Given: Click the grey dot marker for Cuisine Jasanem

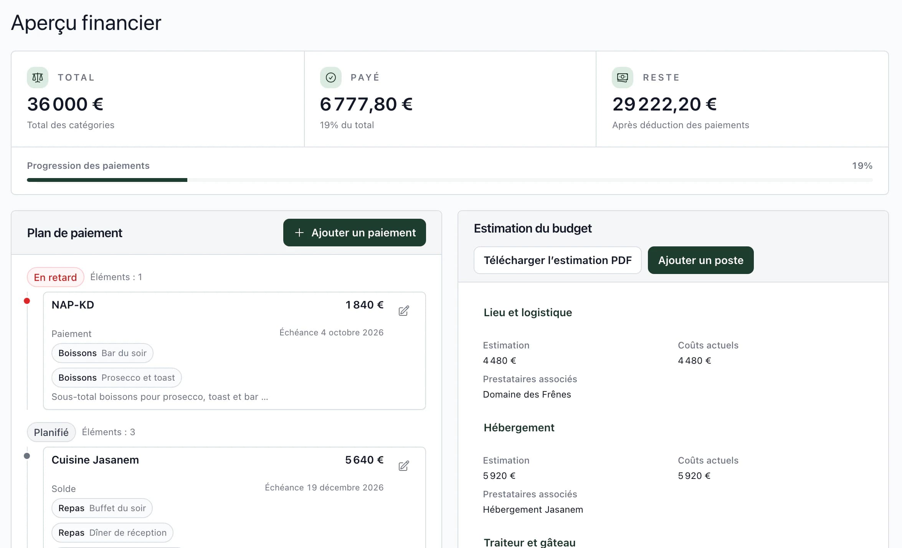Looking at the screenshot, I should tap(27, 456).
